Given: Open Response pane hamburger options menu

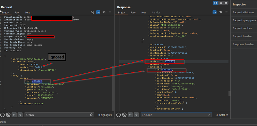Looking at the screenshot, I should 226,12.
